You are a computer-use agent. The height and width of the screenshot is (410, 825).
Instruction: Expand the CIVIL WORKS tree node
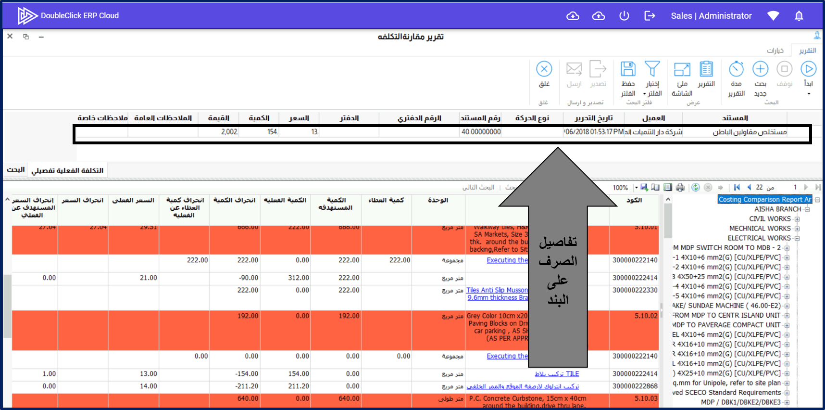coord(797,219)
